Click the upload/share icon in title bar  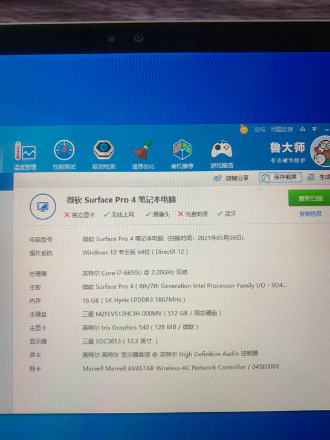coord(302,129)
